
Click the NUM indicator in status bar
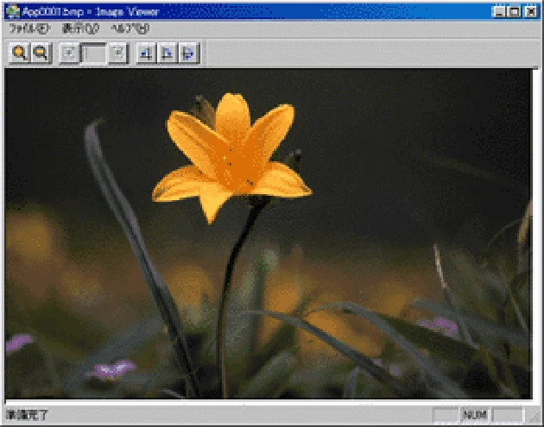(475, 415)
